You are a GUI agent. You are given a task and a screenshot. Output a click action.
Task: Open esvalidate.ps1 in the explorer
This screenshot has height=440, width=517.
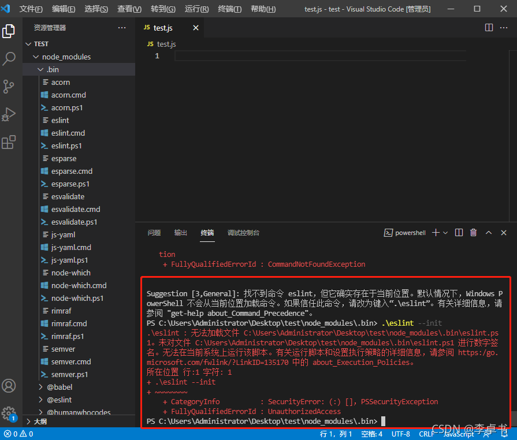pyautogui.click(x=79, y=222)
